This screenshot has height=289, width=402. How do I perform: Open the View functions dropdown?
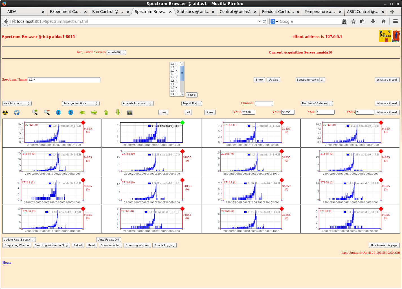point(17,103)
